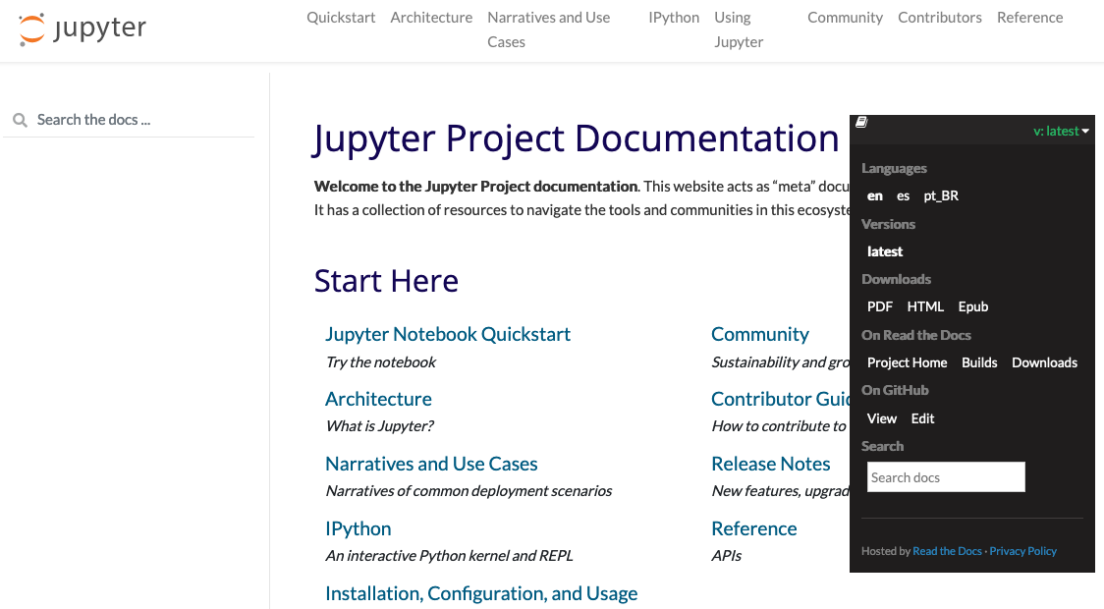
Task: Switch language to es
Action: pos(903,196)
